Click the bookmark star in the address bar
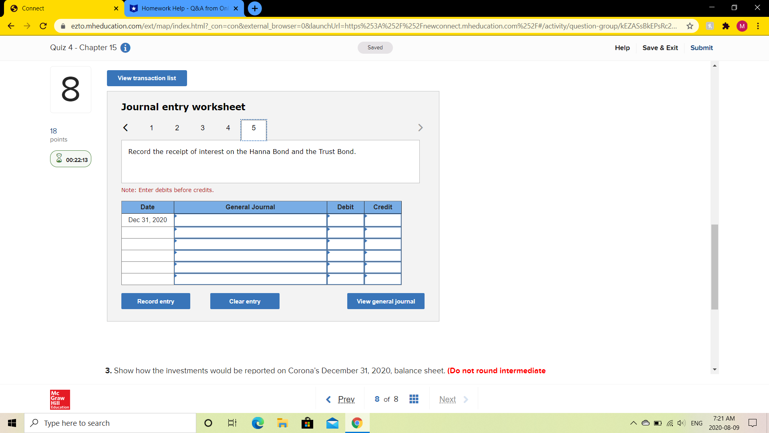 tap(690, 26)
